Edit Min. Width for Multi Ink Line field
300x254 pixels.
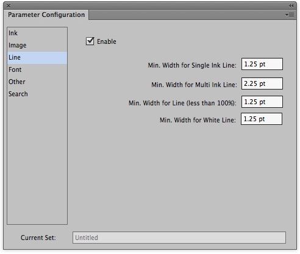262,83
